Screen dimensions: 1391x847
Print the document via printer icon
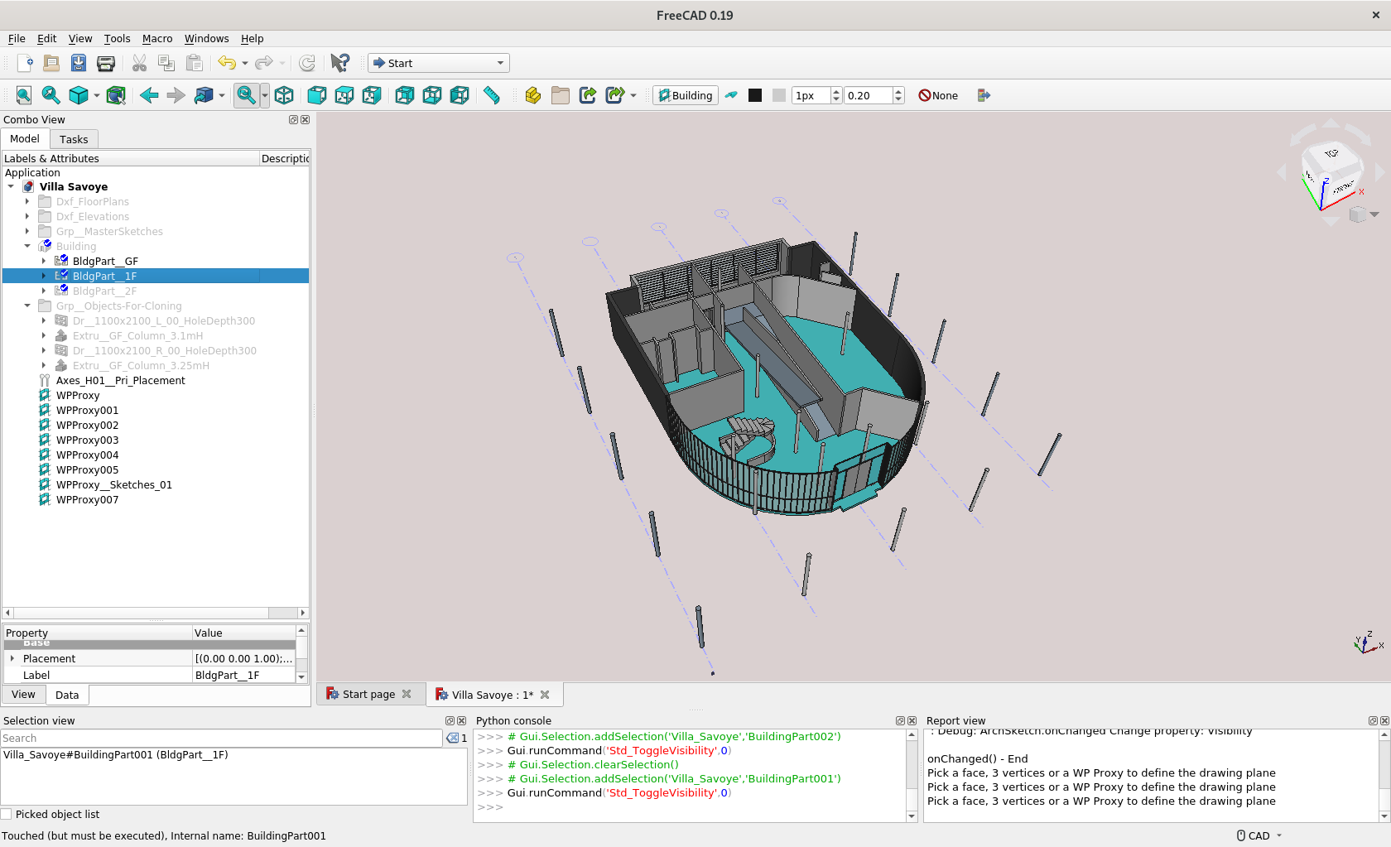coord(106,63)
